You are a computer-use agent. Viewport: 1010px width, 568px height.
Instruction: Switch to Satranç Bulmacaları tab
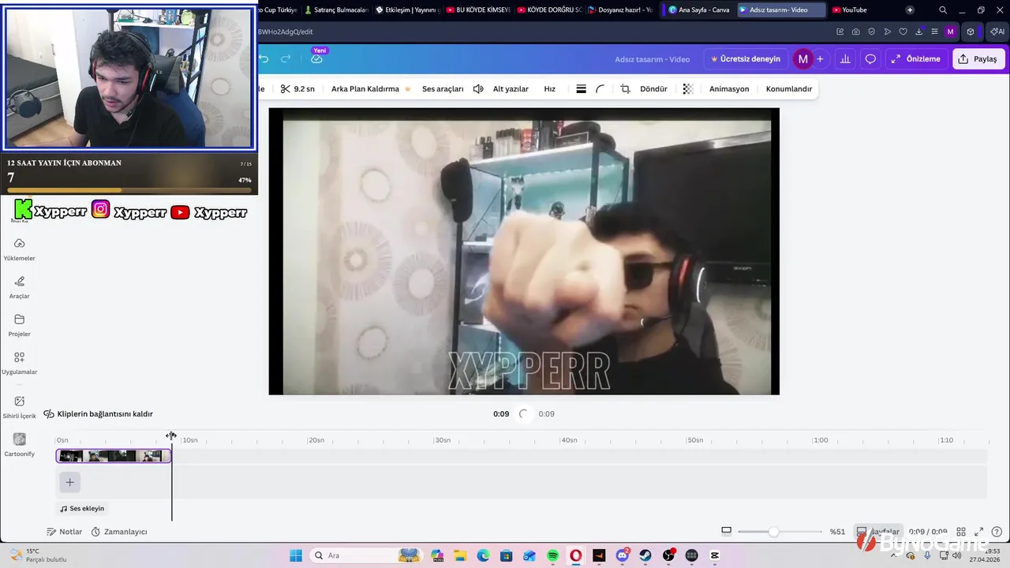[x=336, y=9]
